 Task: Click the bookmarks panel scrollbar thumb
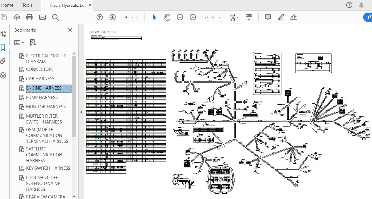[74, 96]
